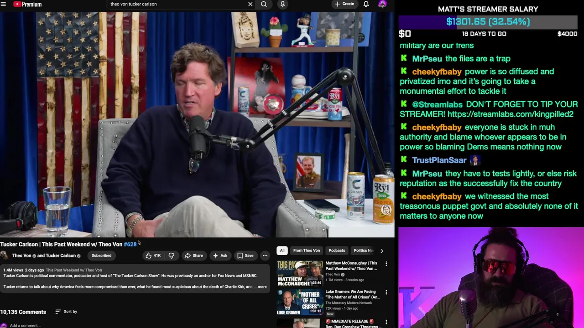
Task: Click @Streamlabs username in chat
Action: (437, 104)
